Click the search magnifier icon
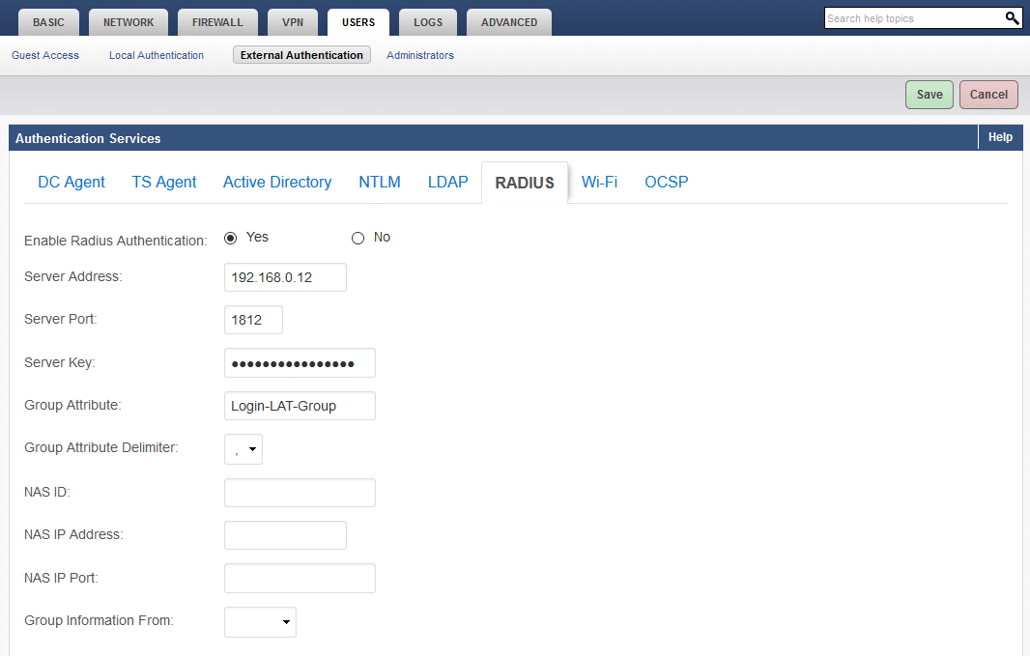This screenshot has height=656, width=1030. click(x=1012, y=18)
